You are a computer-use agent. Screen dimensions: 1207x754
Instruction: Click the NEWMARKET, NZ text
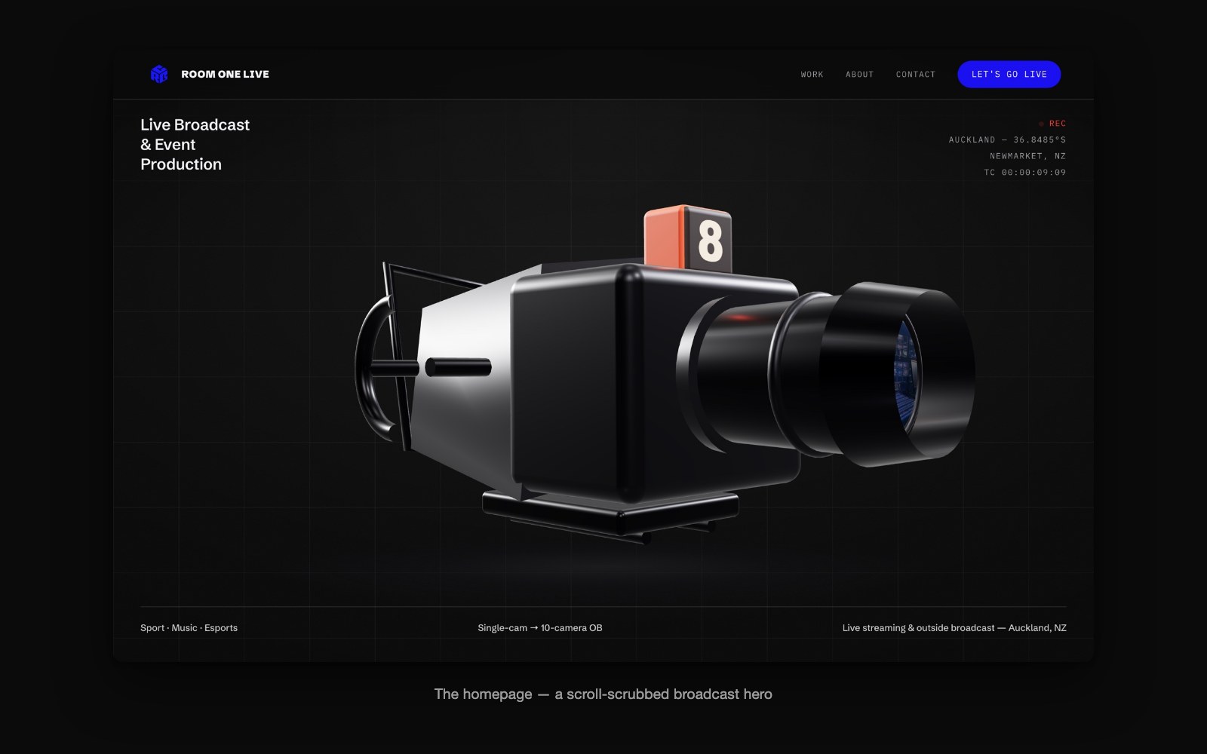point(1027,156)
